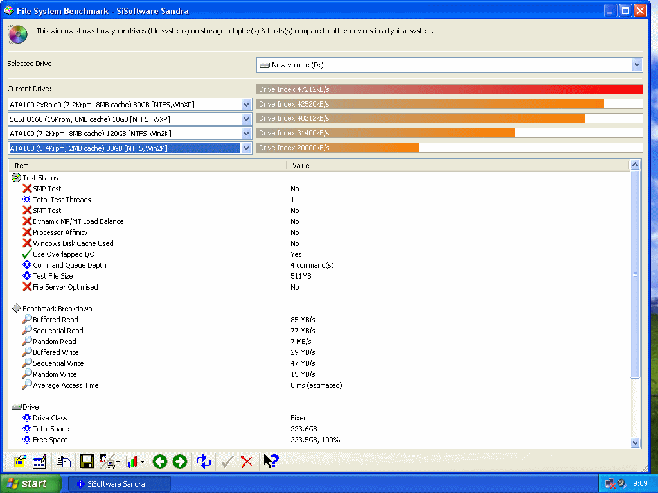Open the context help cursor icon
Screen dimensions: 658x493
[271, 462]
